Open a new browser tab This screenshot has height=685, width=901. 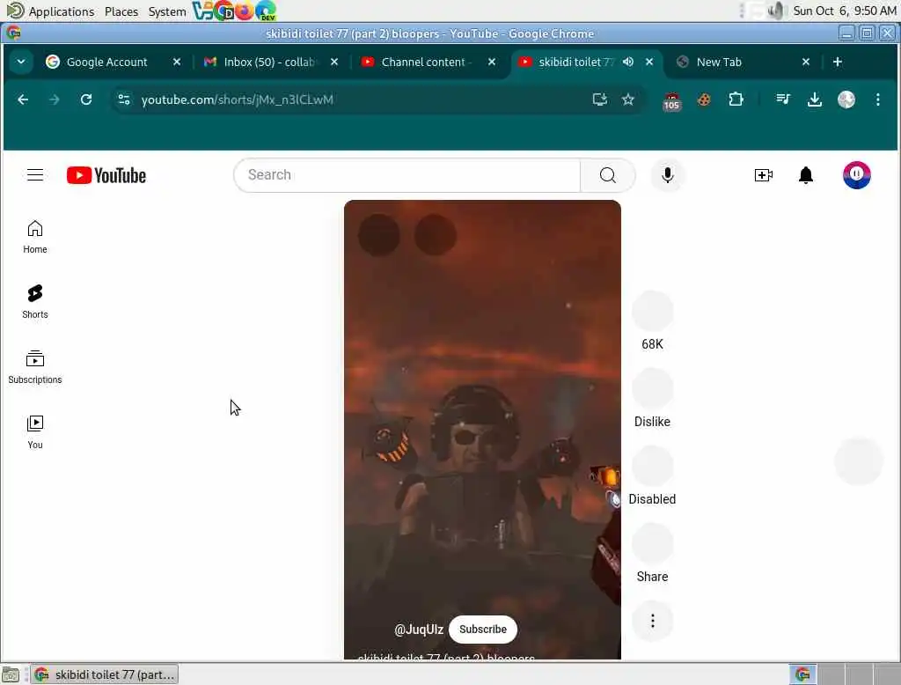pos(838,62)
